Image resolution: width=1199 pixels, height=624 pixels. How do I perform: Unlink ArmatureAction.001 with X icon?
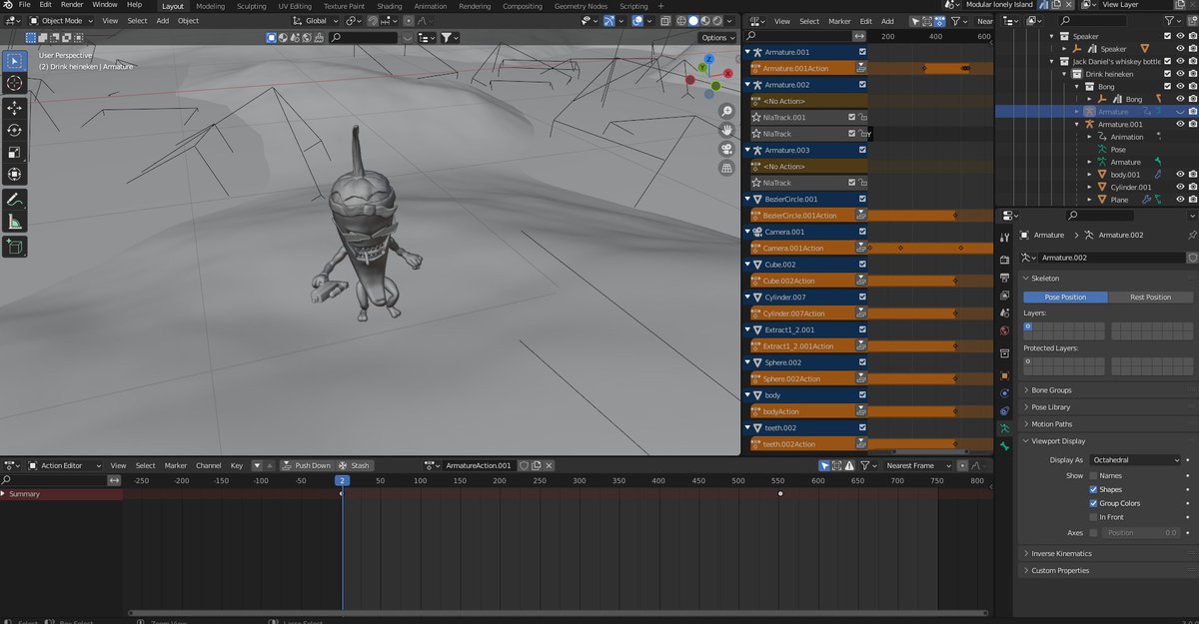(548, 465)
